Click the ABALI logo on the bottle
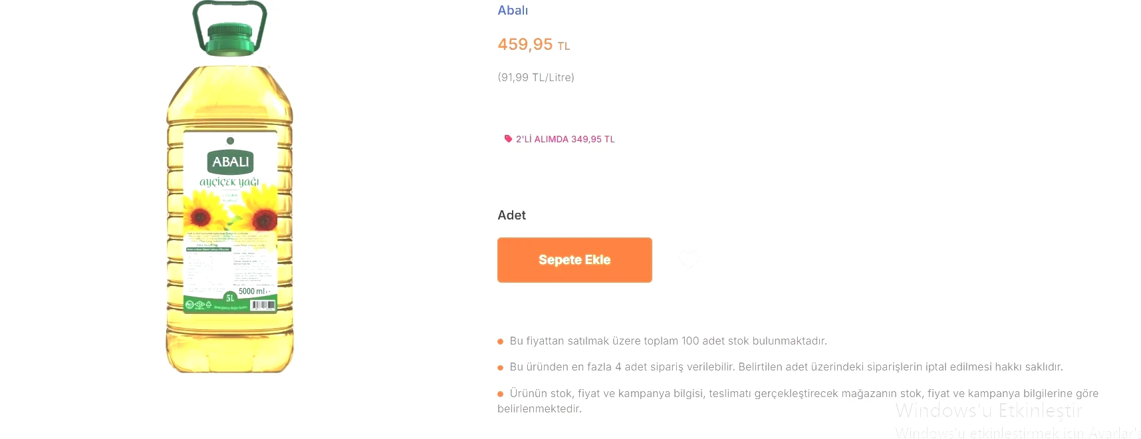Viewport: 1141px width, 439px height. 230,162
